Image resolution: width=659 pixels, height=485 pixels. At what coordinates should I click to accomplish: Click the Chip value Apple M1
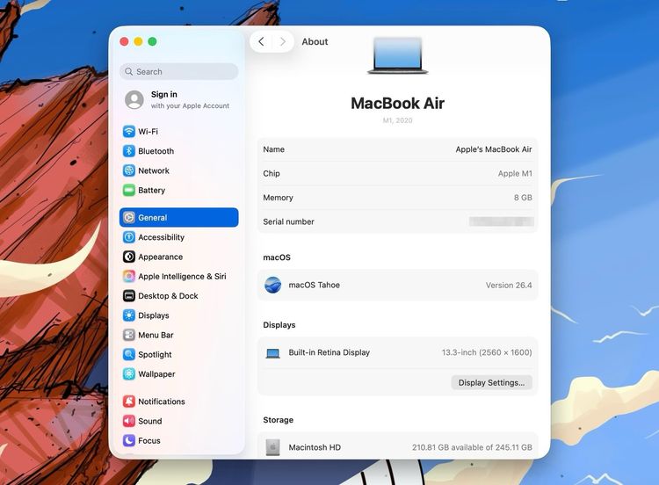(x=515, y=174)
